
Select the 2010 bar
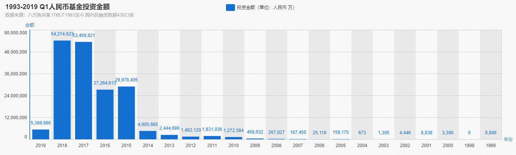pos(233,138)
